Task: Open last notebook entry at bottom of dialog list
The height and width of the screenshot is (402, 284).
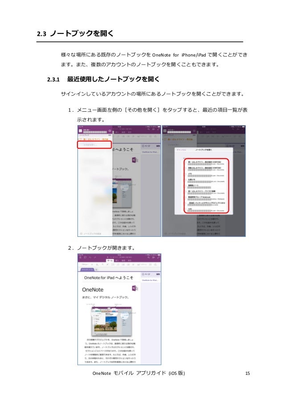Action: [206, 210]
